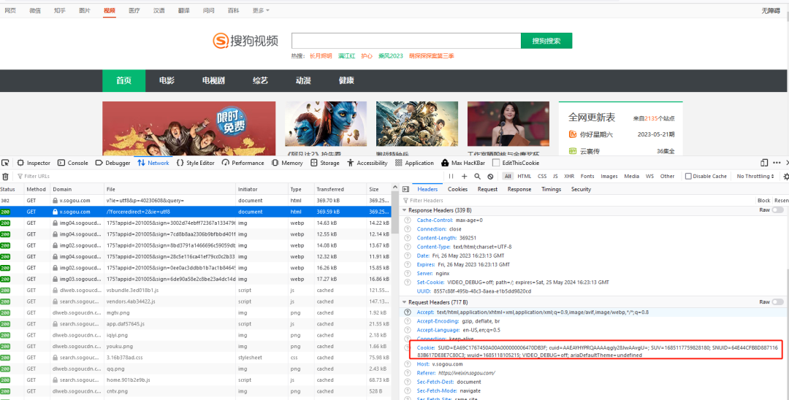Open the 电影 navigation tab

[x=167, y=80]
